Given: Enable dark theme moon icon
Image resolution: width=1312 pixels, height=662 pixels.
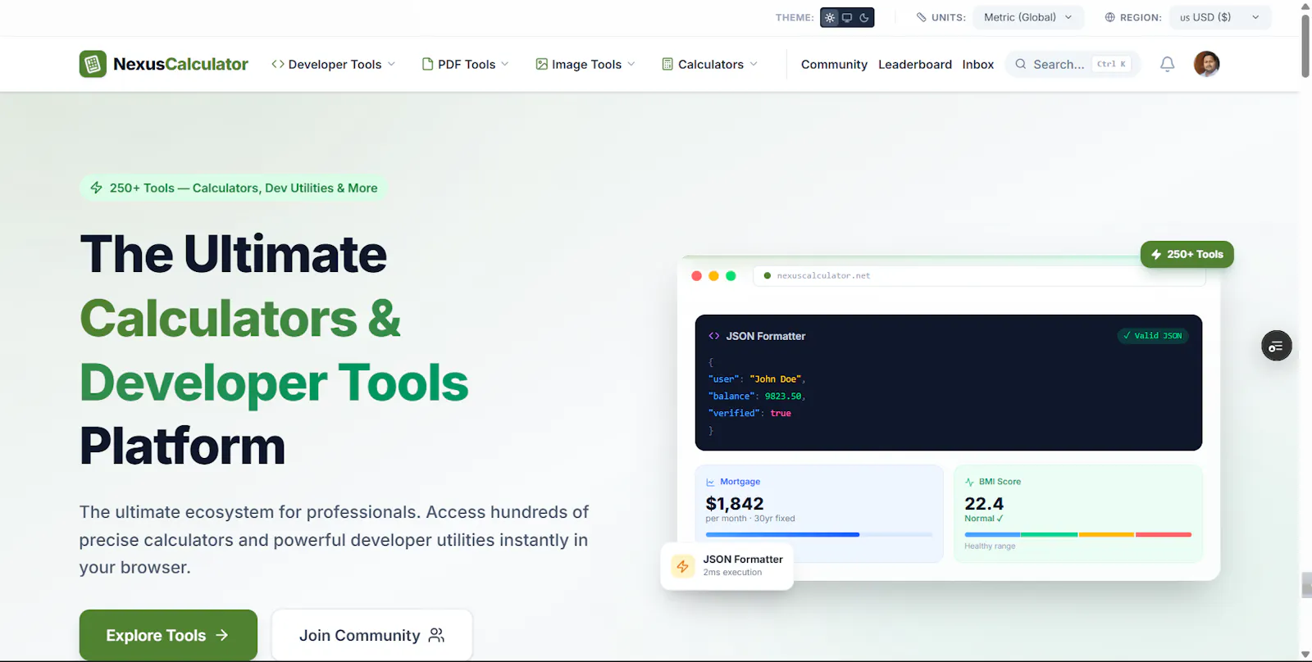Looking at the screenshot, I should pos(864,17).
